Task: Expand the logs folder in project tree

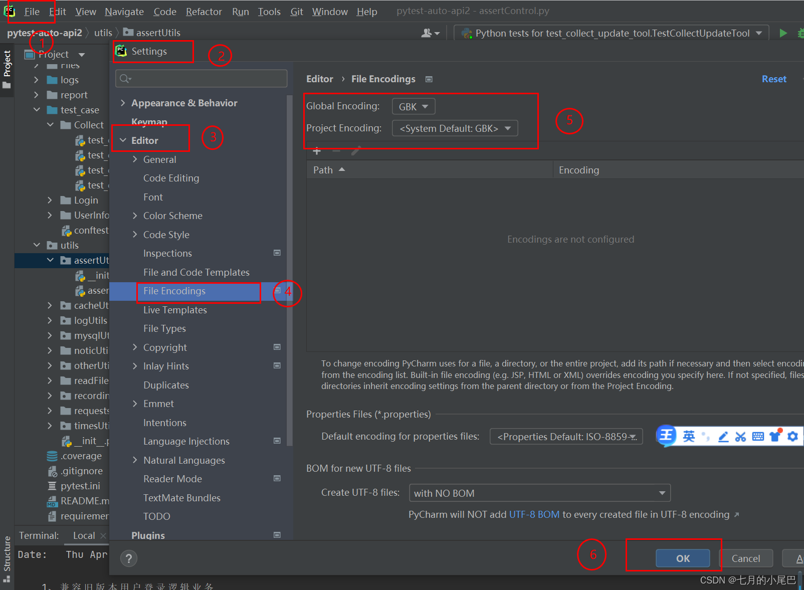Action: pos(36,80)
